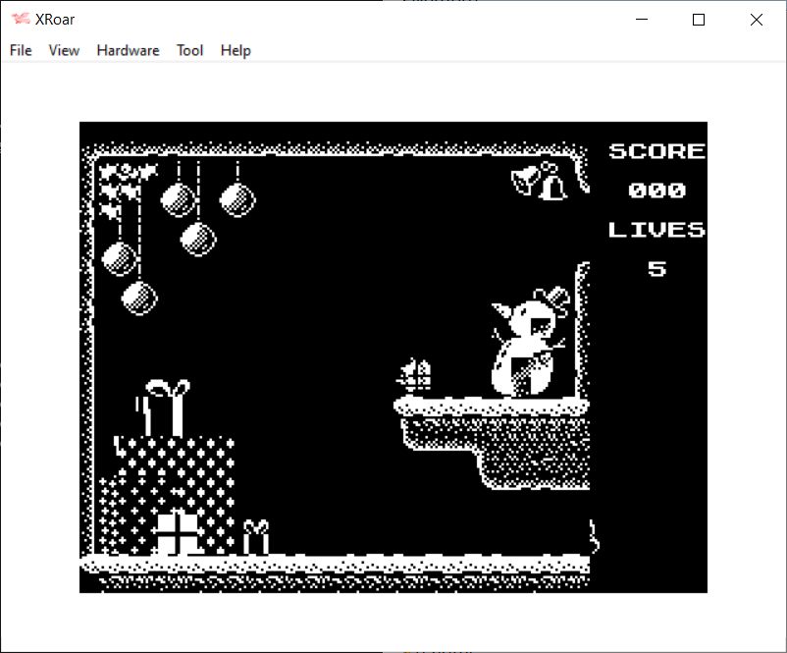Open the View menu
This screenshot has height=653, width=787.
[64, 50]
